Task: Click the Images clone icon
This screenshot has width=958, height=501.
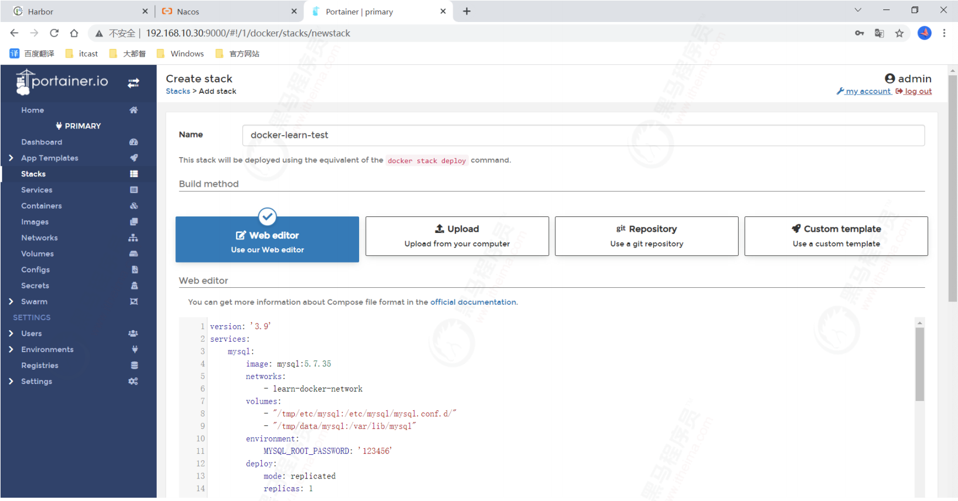Action: (134, 221)
